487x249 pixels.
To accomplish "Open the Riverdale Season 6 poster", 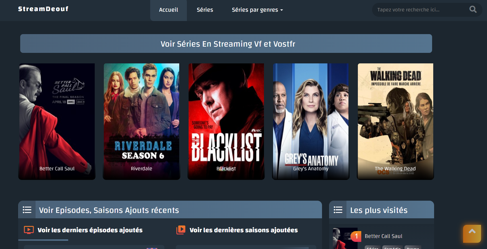I will click(141, 121).
